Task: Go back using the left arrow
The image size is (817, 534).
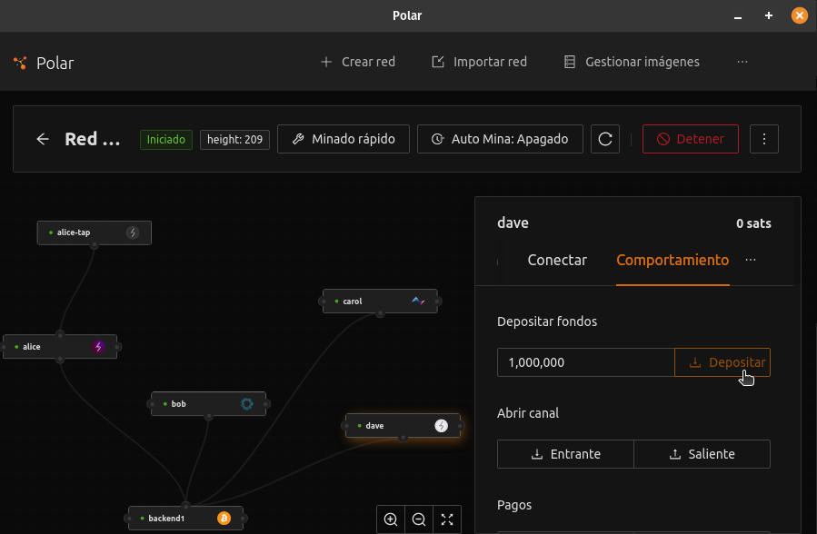Action: tap(43, 139)
